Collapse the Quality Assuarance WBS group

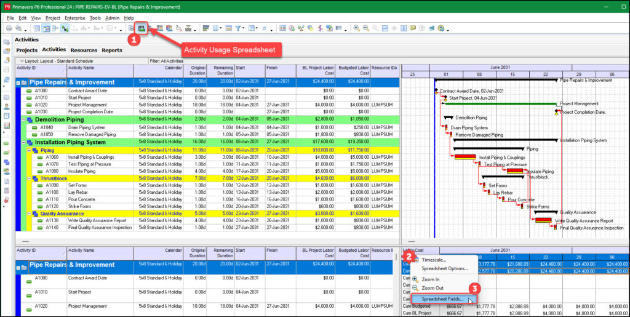(x=30, y=214)
